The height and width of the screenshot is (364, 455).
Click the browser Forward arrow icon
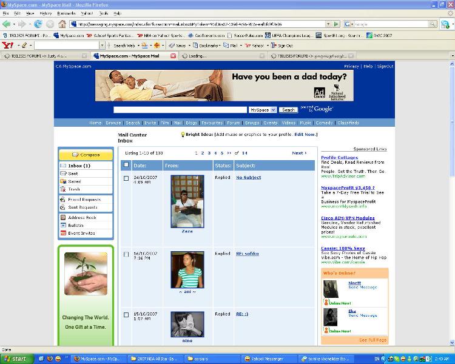(22, 24)
